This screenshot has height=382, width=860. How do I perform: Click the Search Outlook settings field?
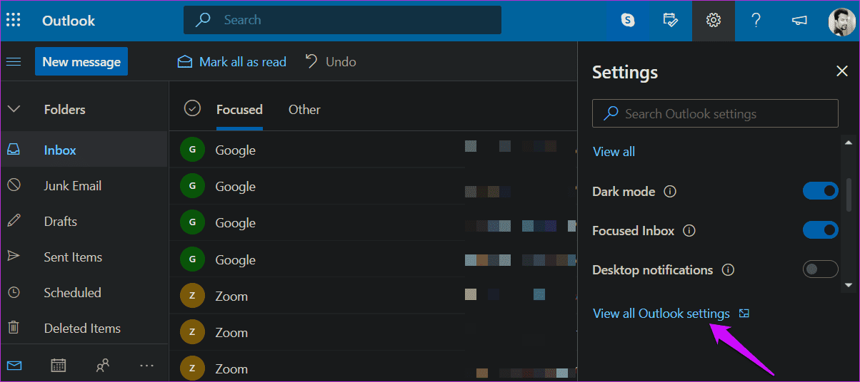coord(715,113)
